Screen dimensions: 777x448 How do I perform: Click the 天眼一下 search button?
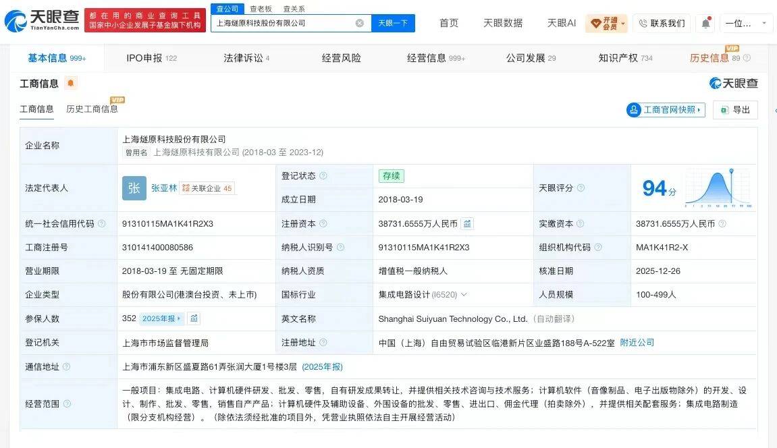coord(393,23)
